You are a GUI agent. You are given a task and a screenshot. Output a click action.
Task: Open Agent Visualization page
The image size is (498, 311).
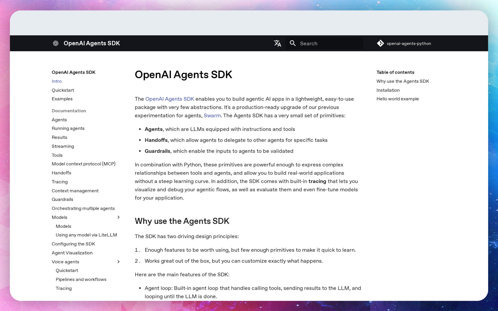[x=72, y=253]
